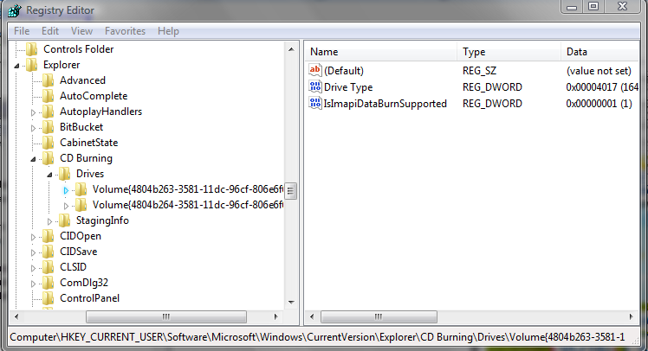
Task: Click the tree pane scroll down arrow
Action: pyautogui.click(x=291, y=303)
